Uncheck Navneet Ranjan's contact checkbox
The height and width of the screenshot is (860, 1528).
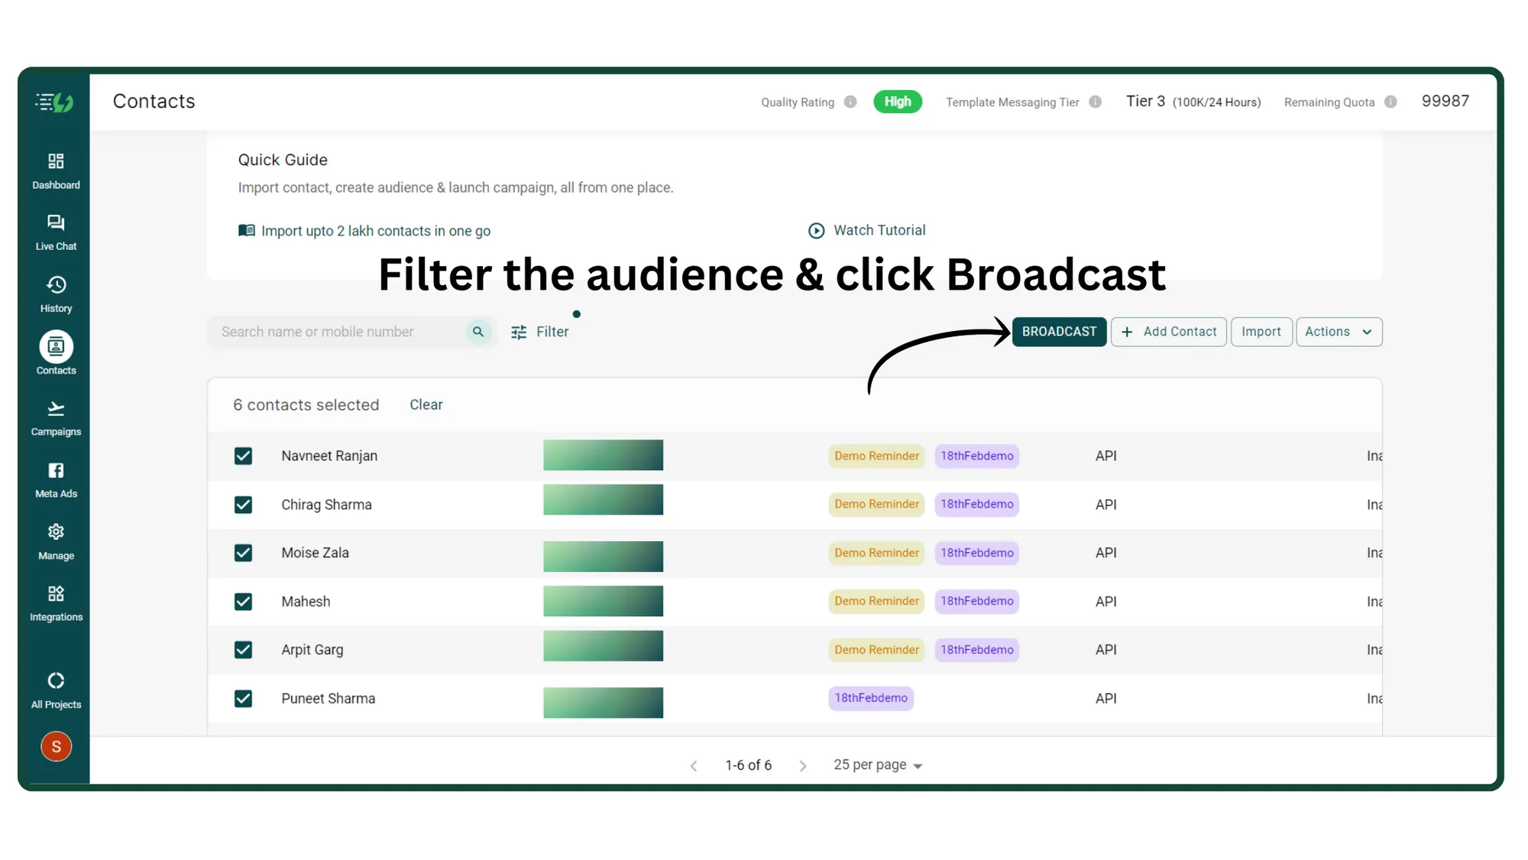coord(243,456)
